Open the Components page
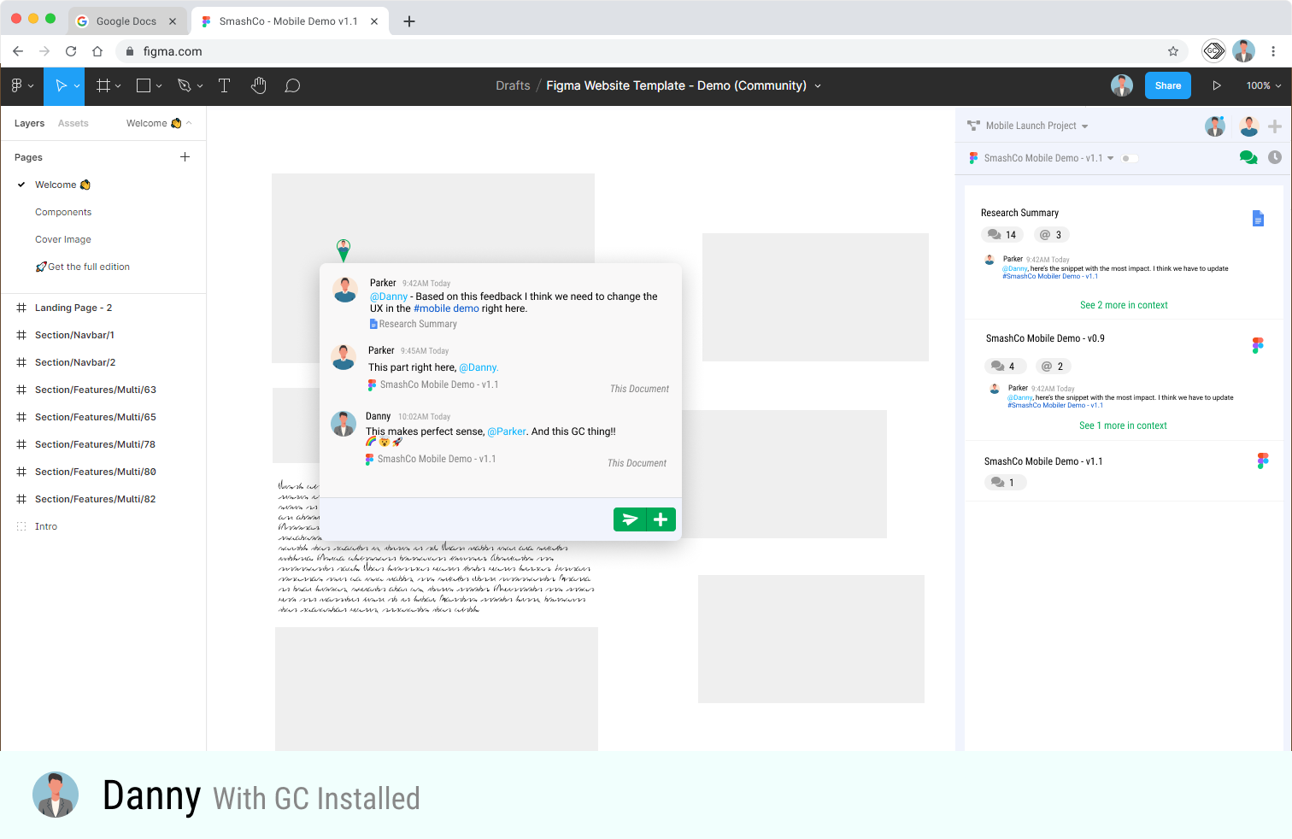The width and height of the screenshot is (1292, 839). click(x=63, y=212)
